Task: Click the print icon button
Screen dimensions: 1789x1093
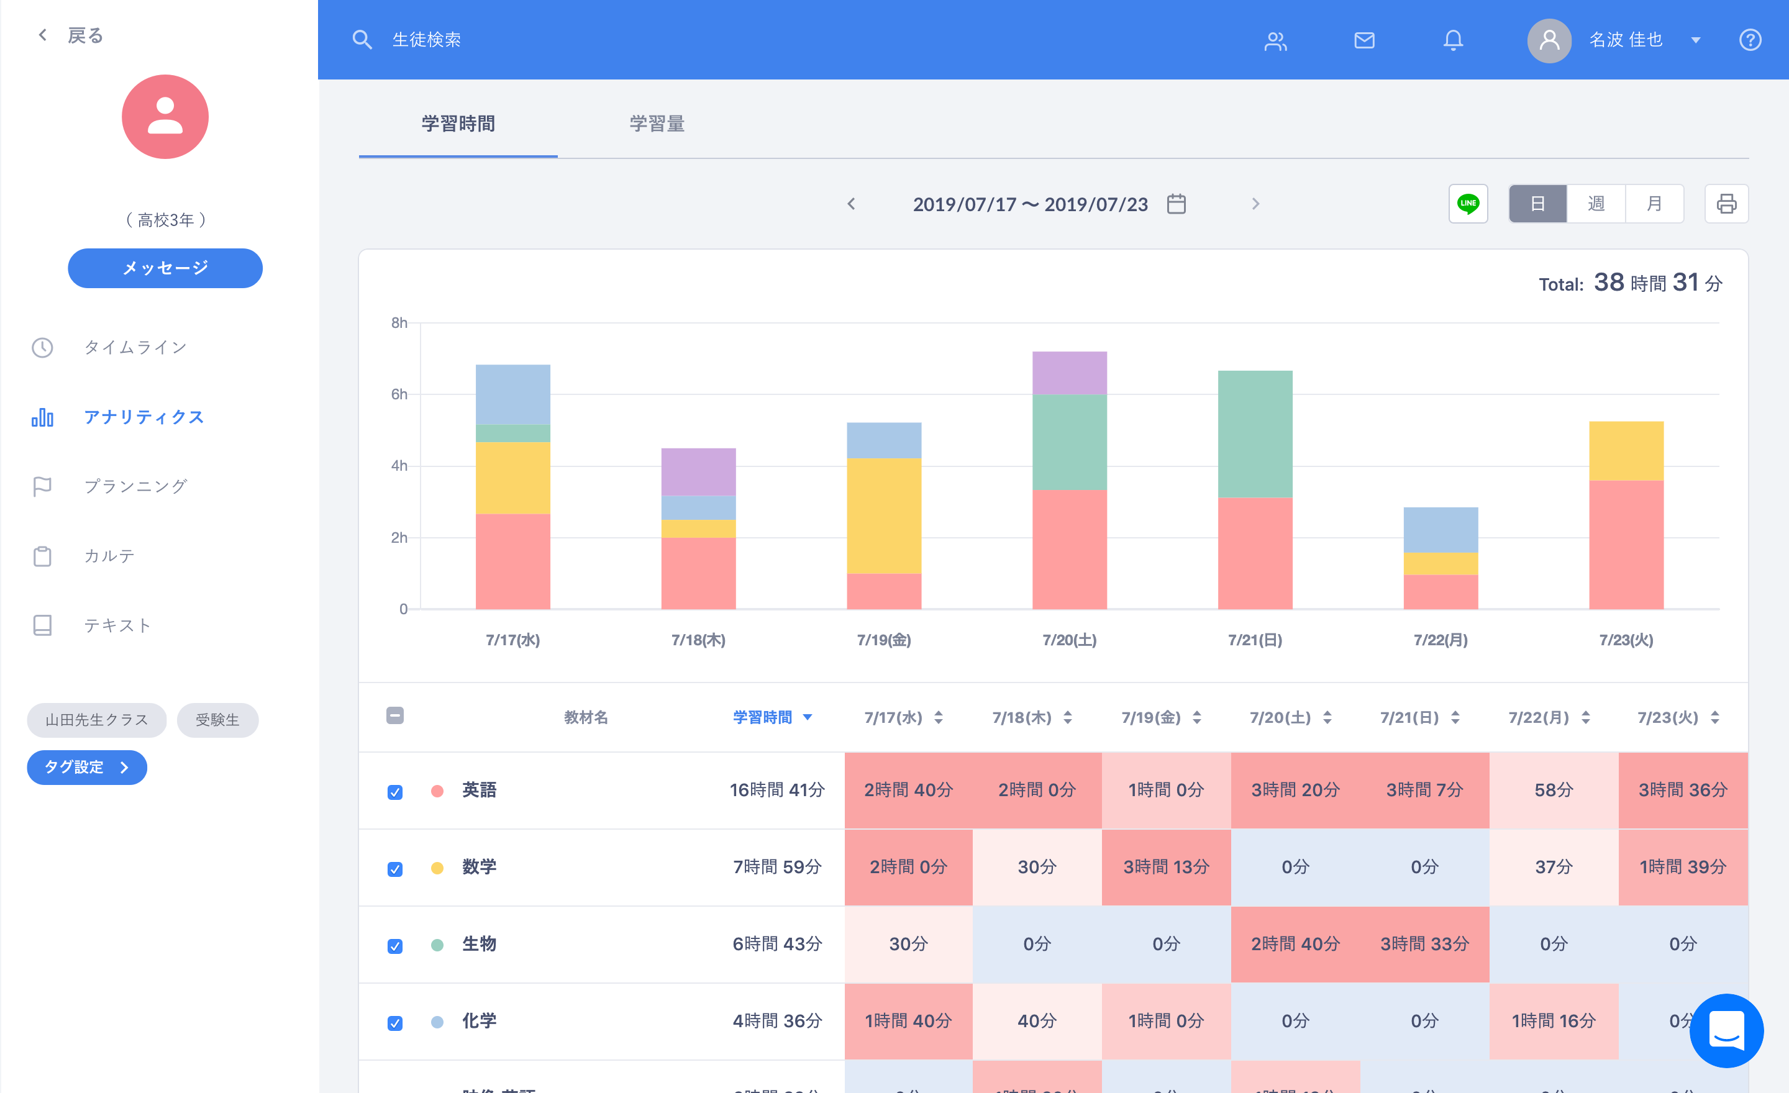Action: 1726,203
